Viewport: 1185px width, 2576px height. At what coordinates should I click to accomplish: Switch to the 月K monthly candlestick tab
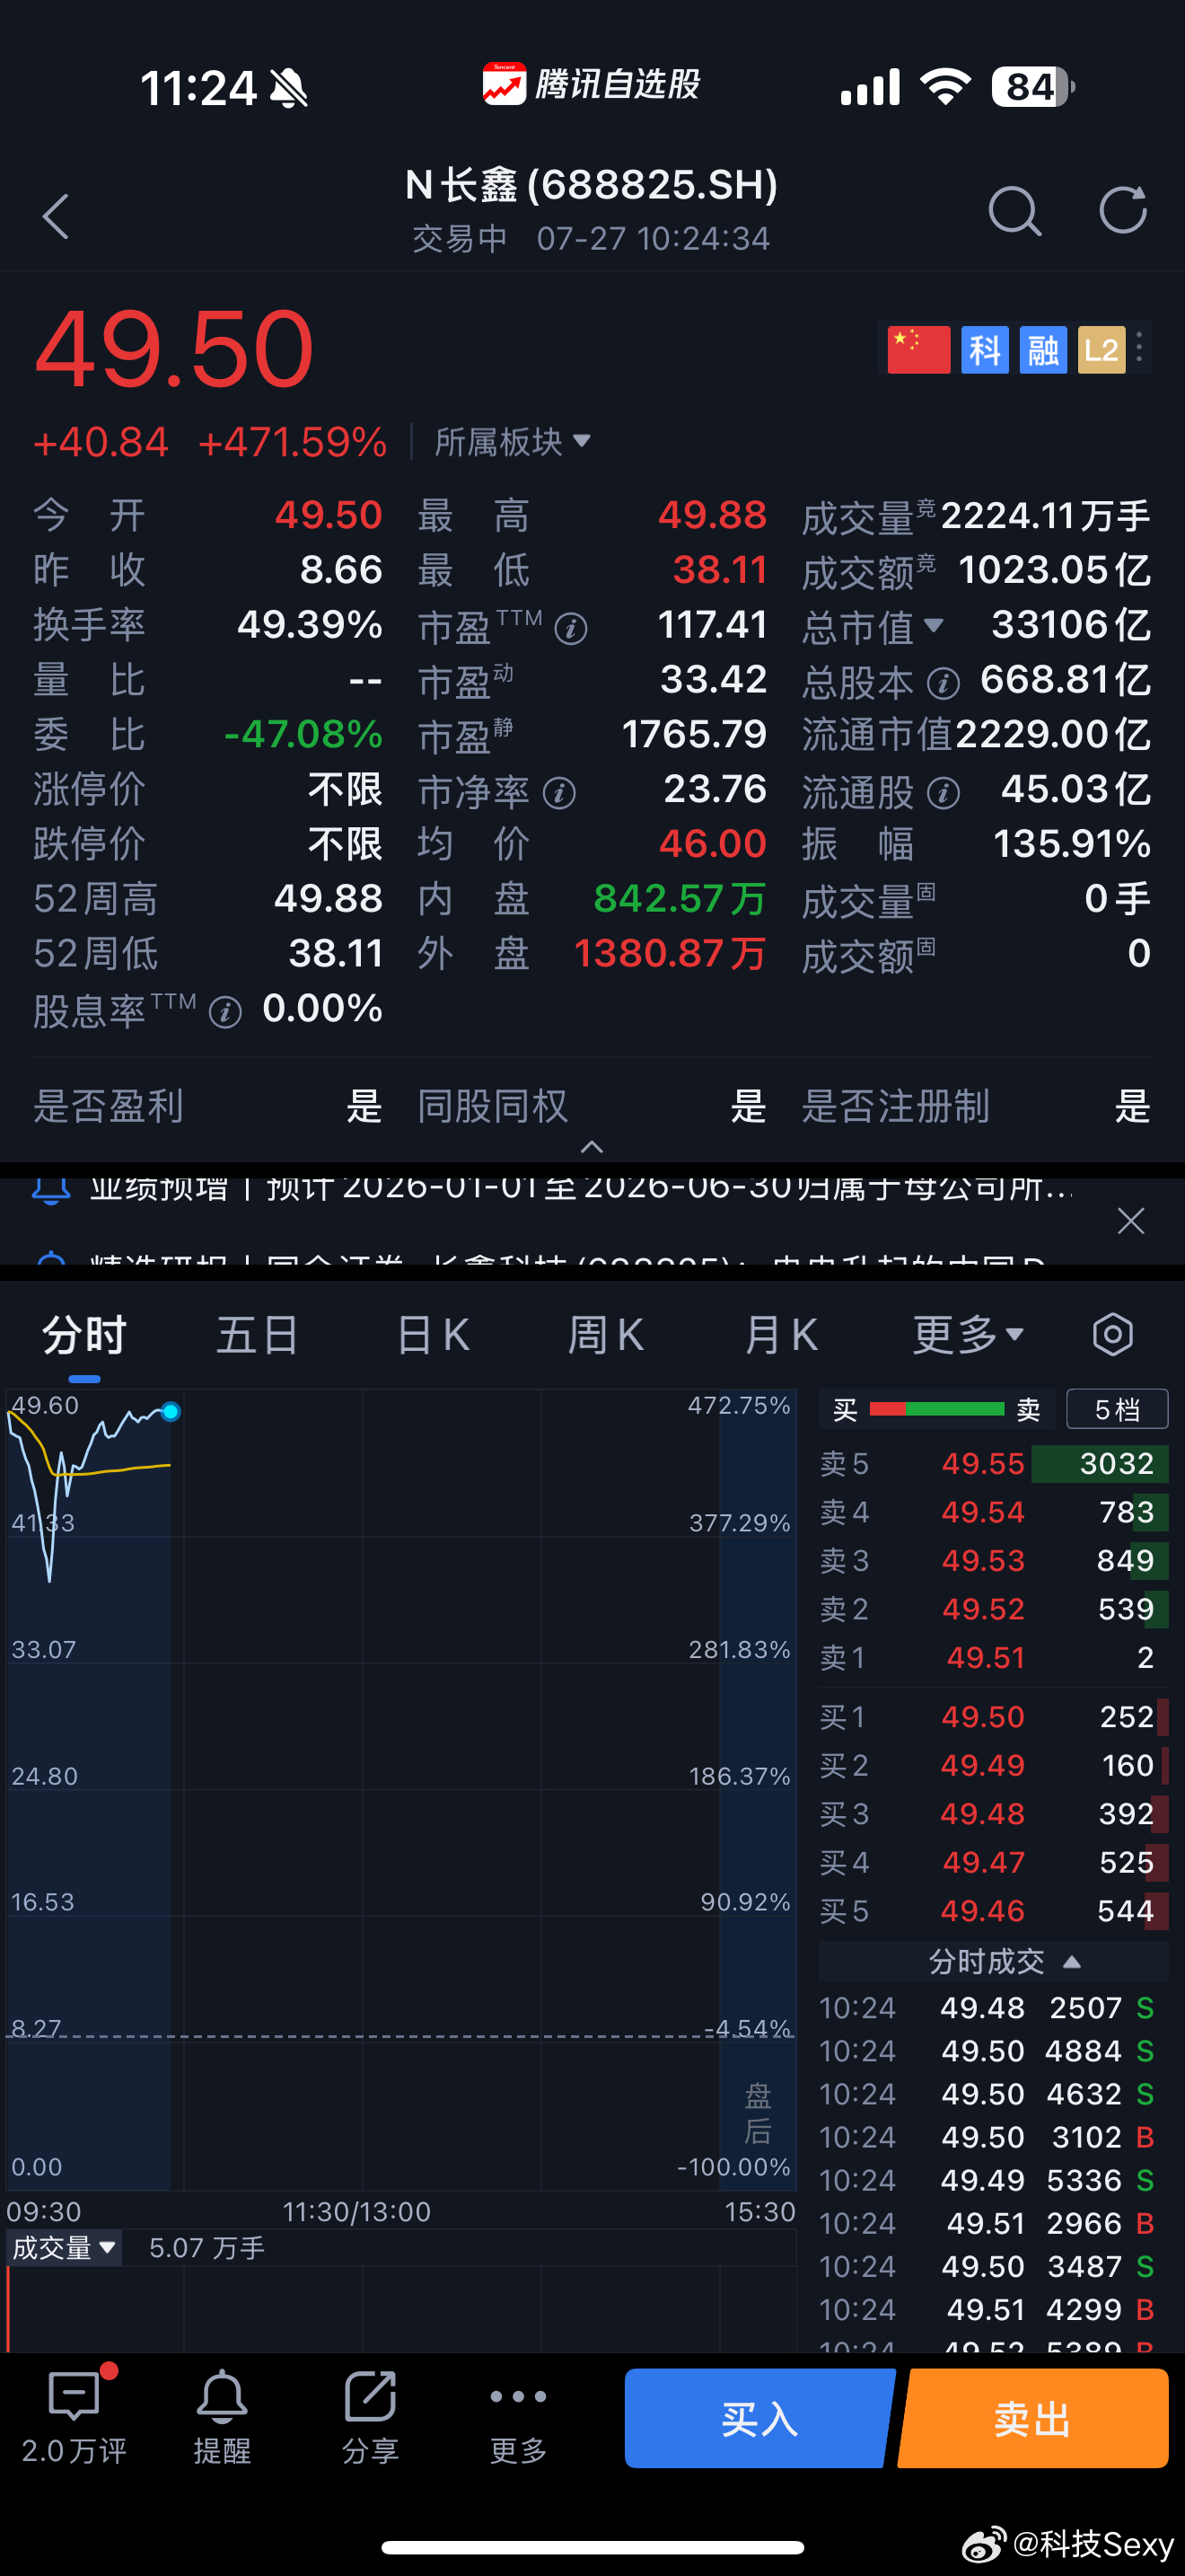pos(781,1335)
